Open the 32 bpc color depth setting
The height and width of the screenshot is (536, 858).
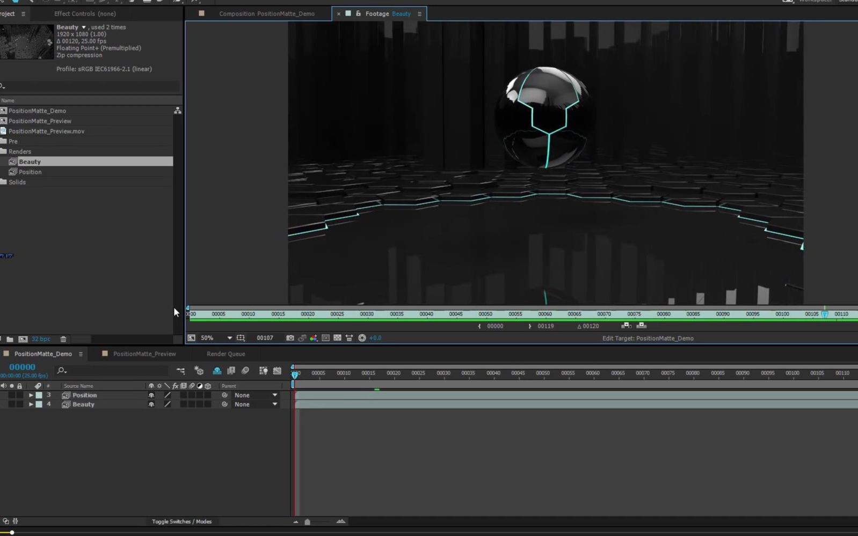point(41,339)
